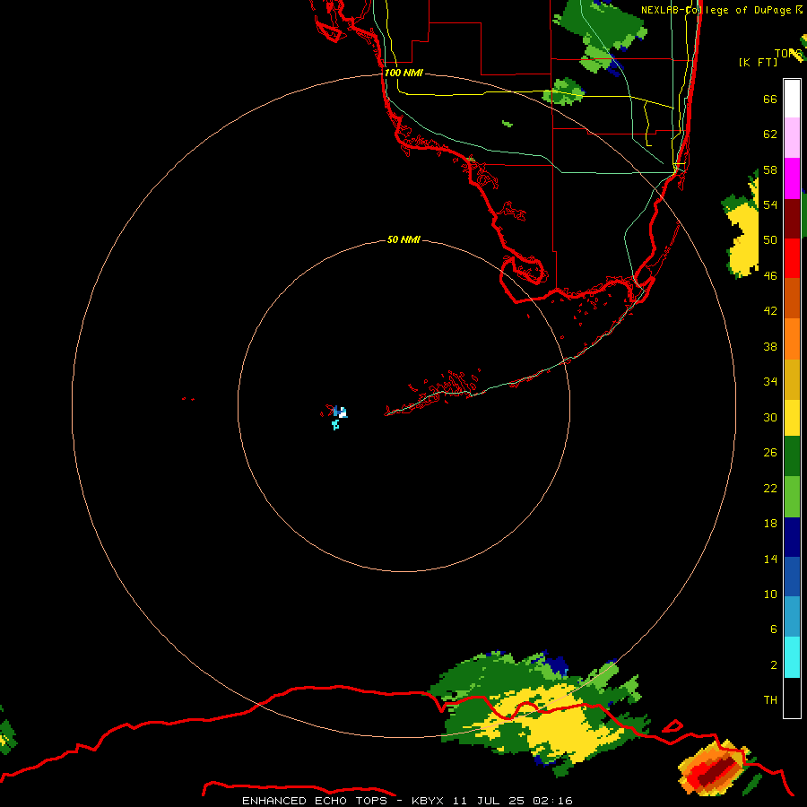Image resolution: width=807 pixels, height=807 pixels.
Task: Click the "2" scale label
Action: 773,664
